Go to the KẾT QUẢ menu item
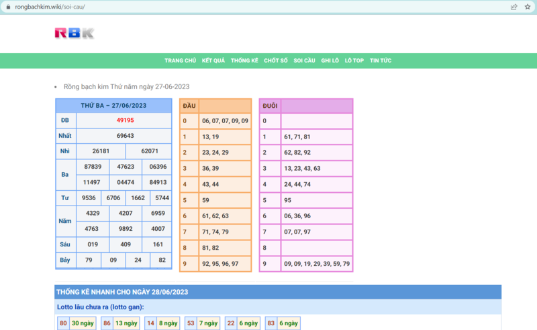The image size is (537, 330). pos(213,61)
